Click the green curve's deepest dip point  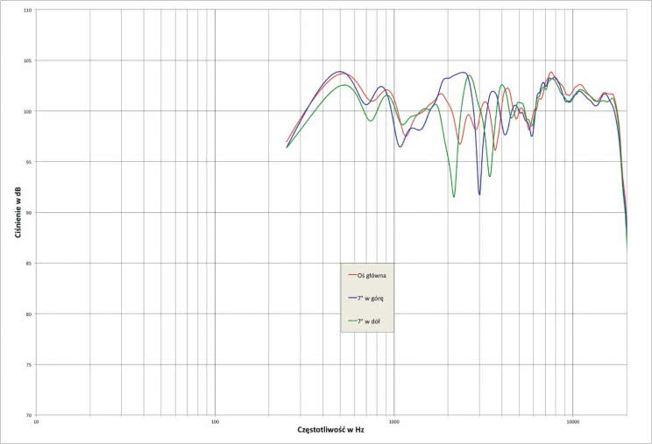[x=454, y=196]
